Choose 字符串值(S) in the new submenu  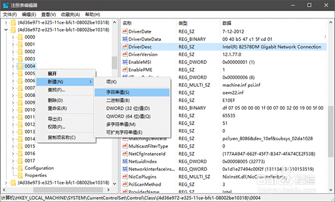(132, 92)
